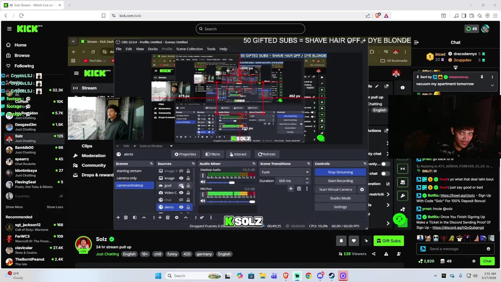Click the Kick logo in the site header
Screen dimensions: 501x282
[29, 29]
